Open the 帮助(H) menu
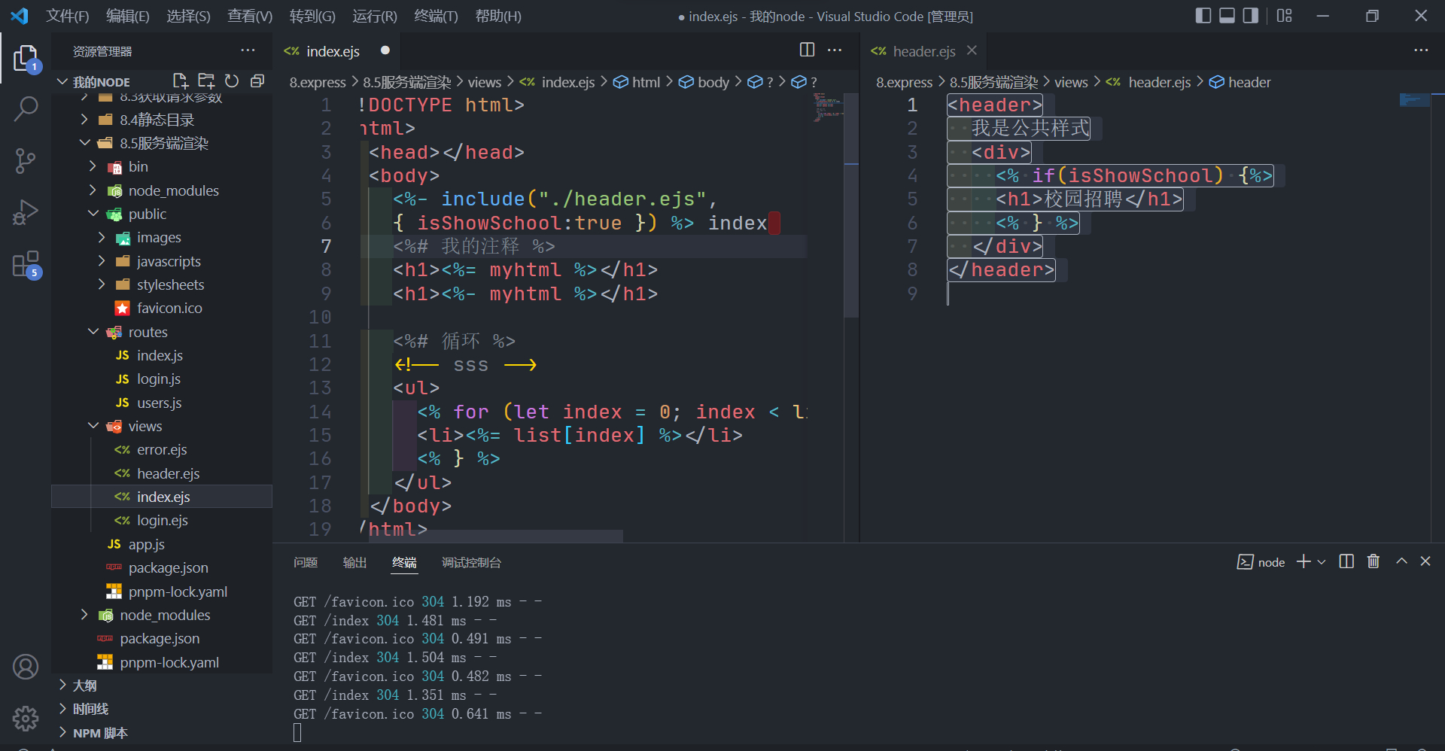 pos(498,16)
